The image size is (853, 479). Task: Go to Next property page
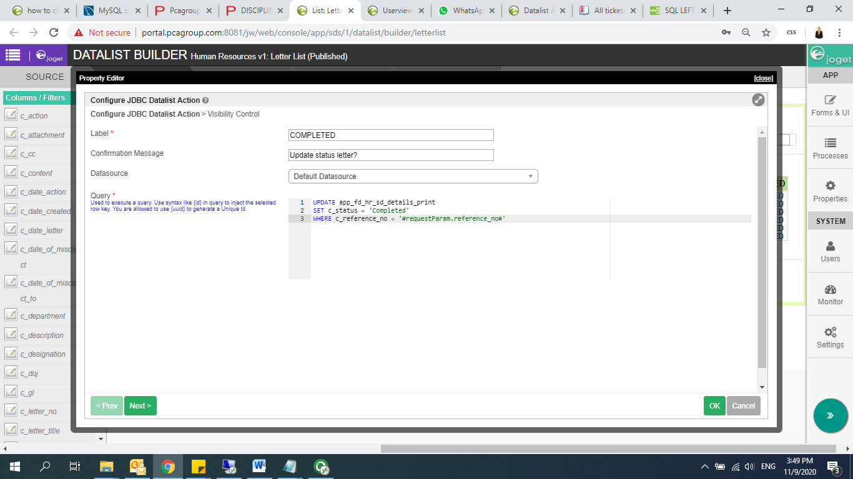[141, 406]
